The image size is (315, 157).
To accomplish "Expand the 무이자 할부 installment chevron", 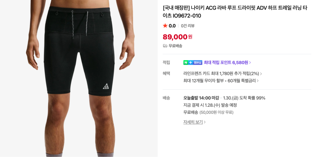I will 258,81.
